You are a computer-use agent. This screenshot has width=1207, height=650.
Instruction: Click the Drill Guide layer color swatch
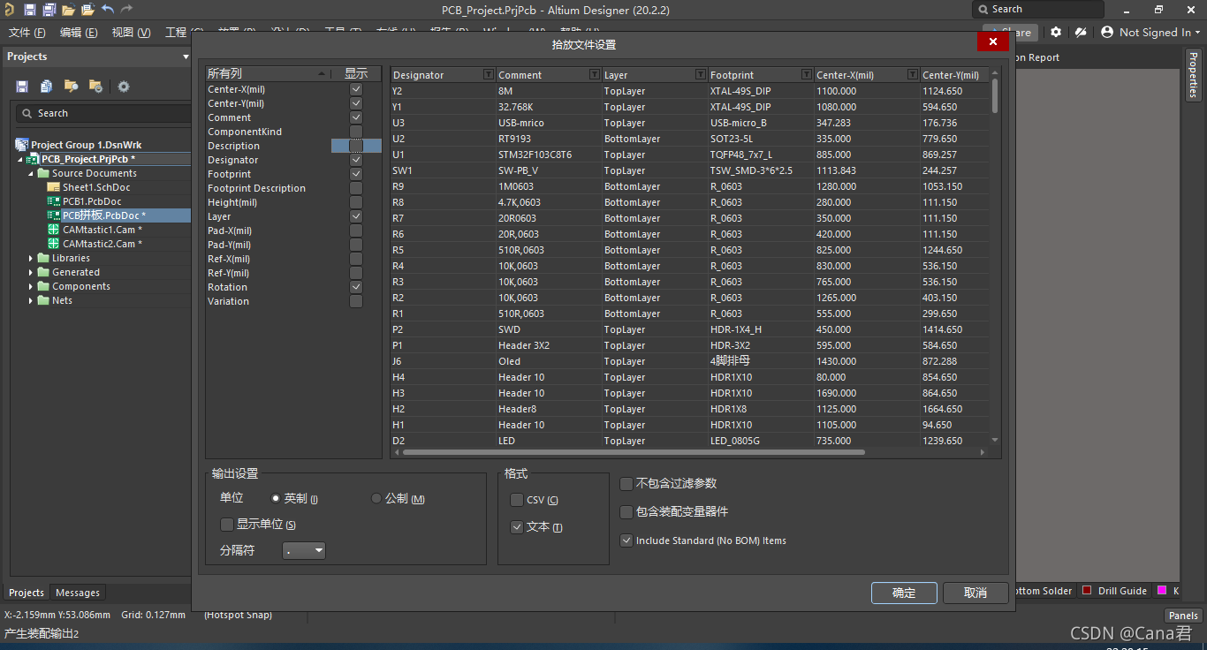click(x=1087, y=591)
